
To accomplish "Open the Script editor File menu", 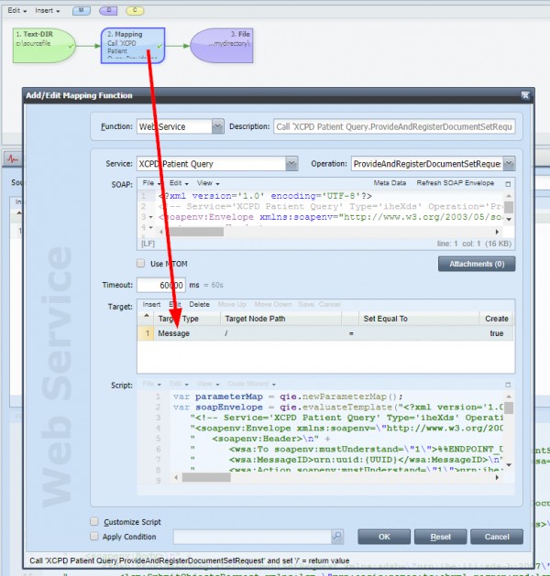I will pyautogui.click(x=151, y=384).
